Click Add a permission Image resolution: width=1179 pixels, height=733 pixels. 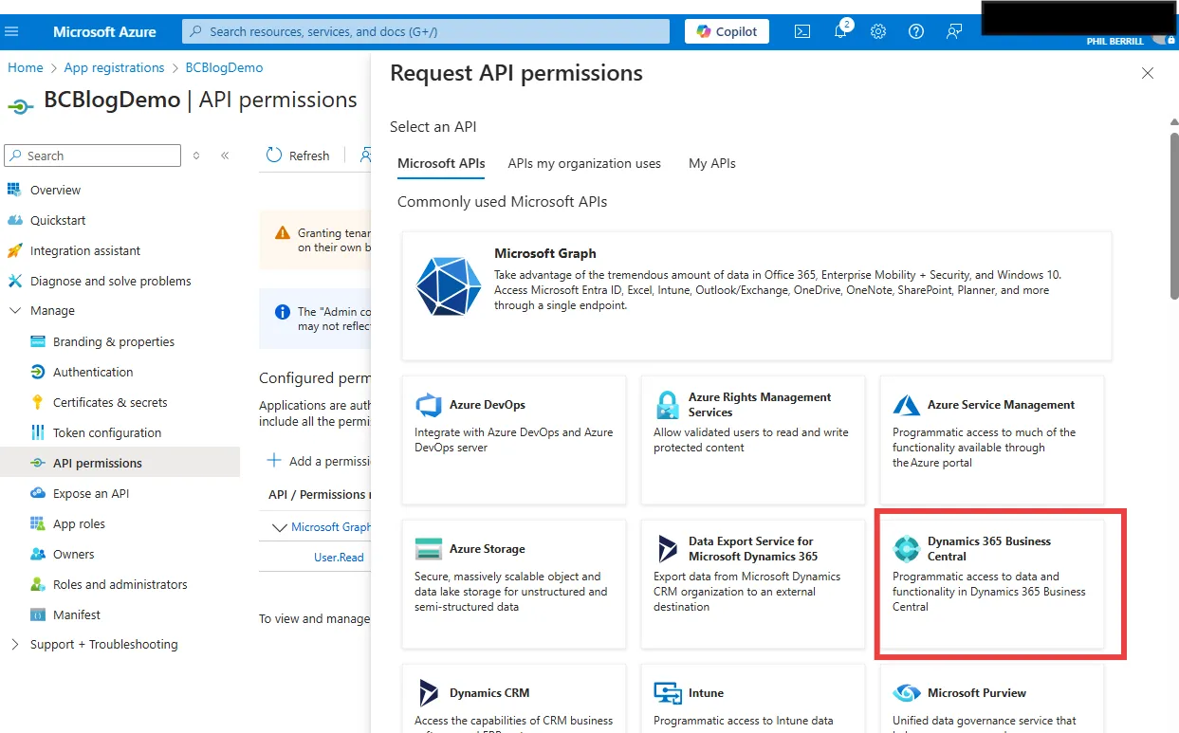(x=318, y=461)
